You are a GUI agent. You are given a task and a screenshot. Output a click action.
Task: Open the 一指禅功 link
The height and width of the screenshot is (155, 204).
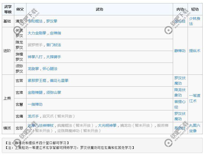tap(35, 104)
